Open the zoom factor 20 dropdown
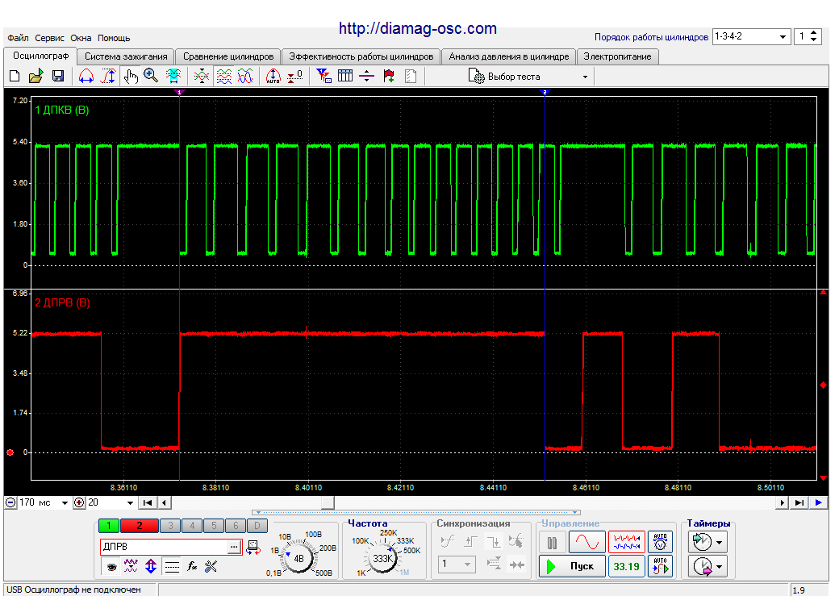The width and height of the screenshot is (839, 600). pos(130,502)
